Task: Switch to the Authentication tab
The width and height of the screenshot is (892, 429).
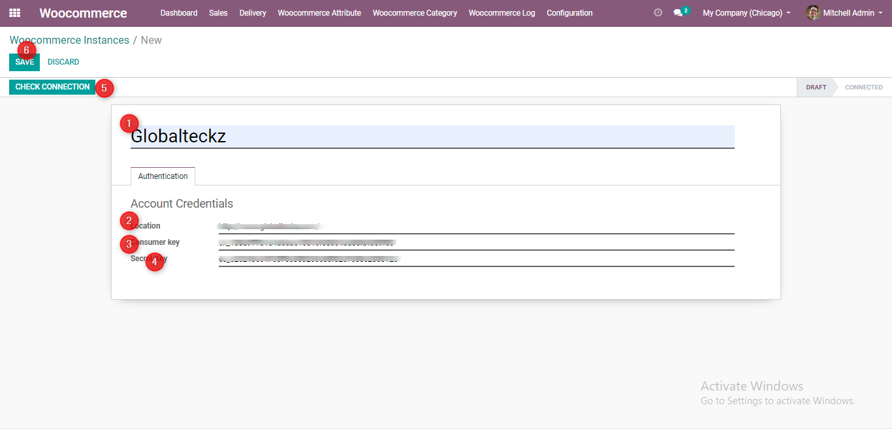Action: 163,176
